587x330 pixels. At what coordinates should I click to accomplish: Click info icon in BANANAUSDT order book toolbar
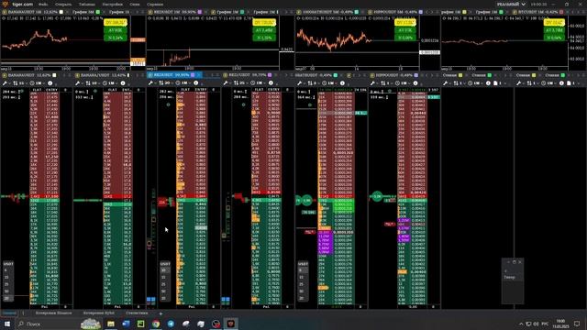[50, 83]
